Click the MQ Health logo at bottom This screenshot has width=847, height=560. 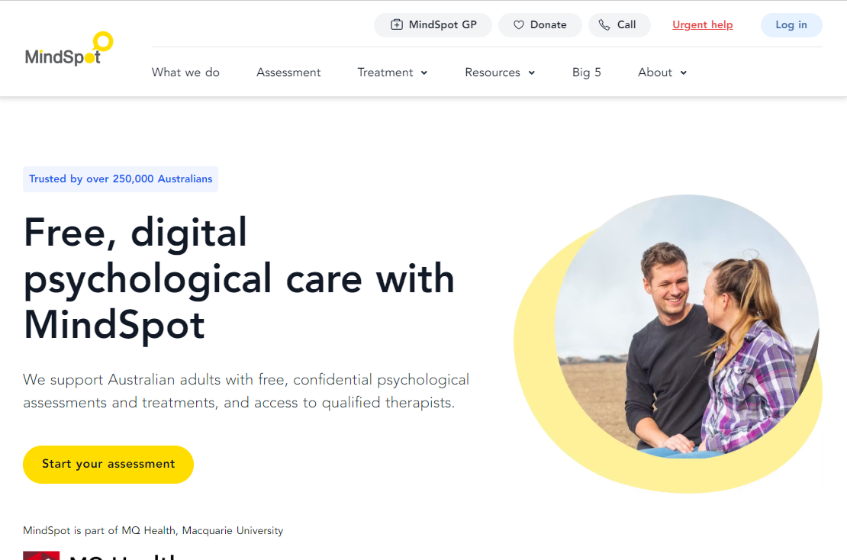tap(100, 555)
